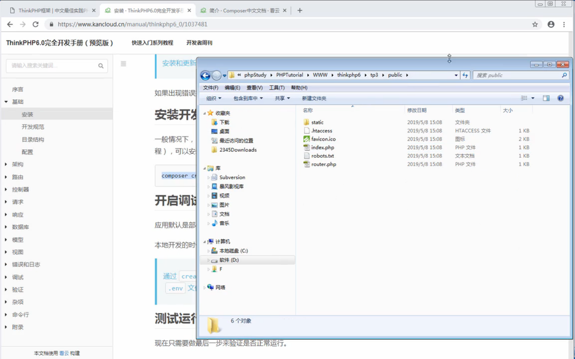This screenshot has width=575, height=359.
Task: Click the Explorer refresh button
Action: click(465, 75)
